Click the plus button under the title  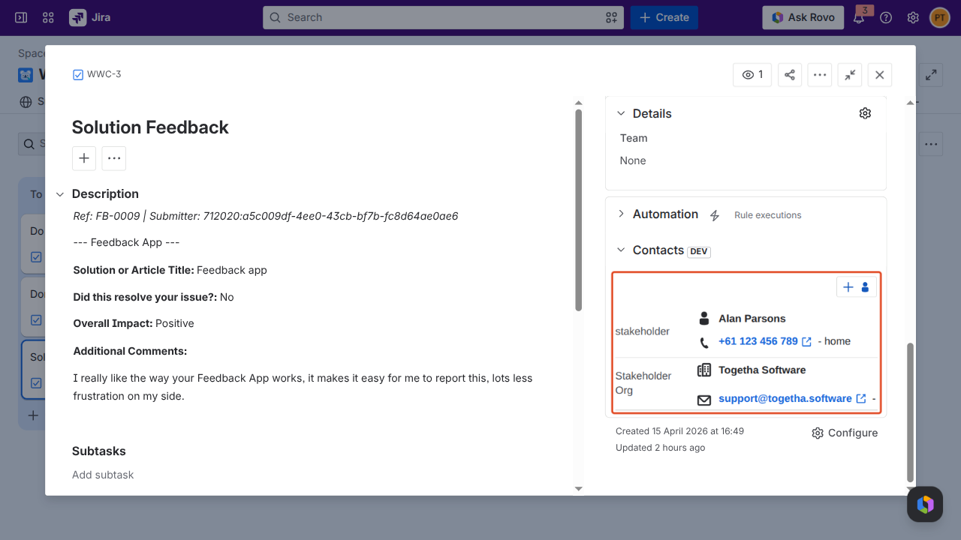(x=84, y=158)
